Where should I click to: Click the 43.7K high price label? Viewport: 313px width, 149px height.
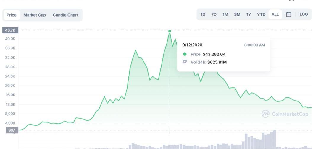(10, 30)
